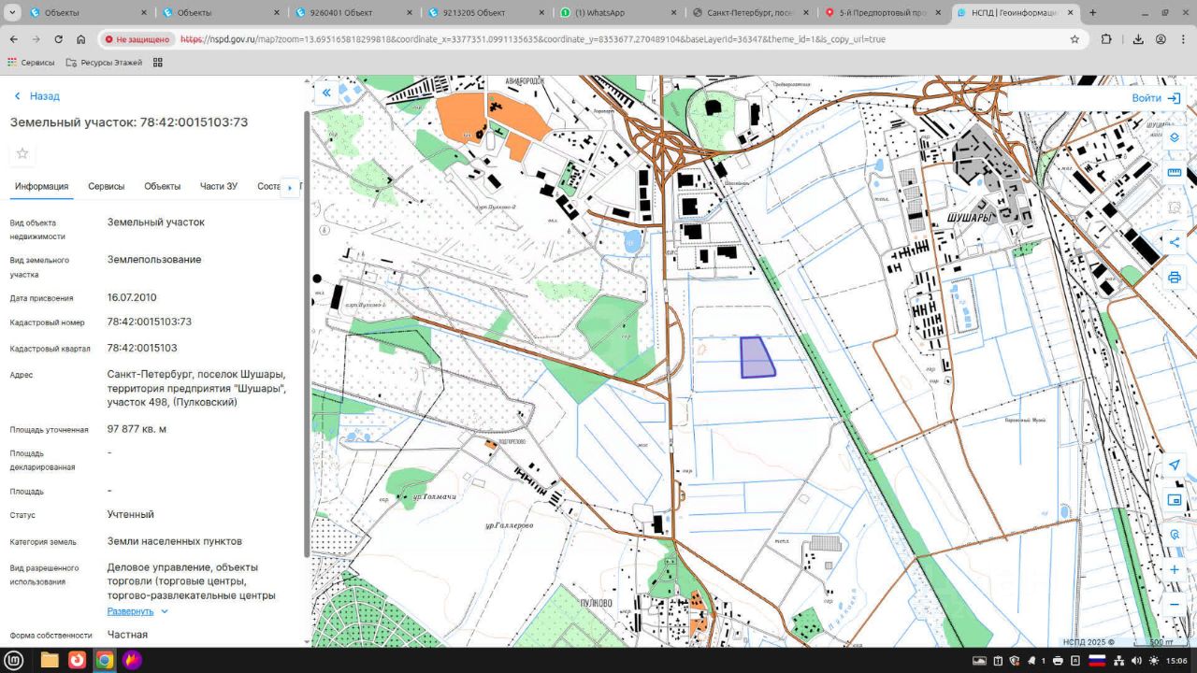Click the Не защищено security indicator
Screen dimensions: 1197x673
[x=137, y=39]
